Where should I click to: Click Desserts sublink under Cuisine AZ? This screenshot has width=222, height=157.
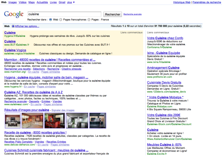[34, 101]
